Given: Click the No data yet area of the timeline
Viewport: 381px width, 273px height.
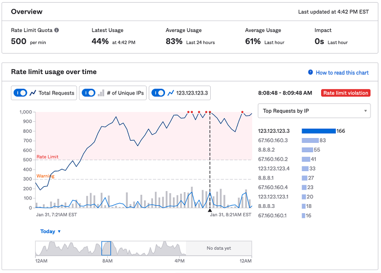Looking at the screenshot, I should 219,248.
